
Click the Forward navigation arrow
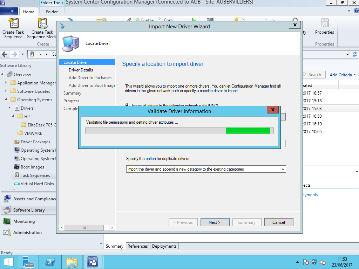[x=14, y=54]
